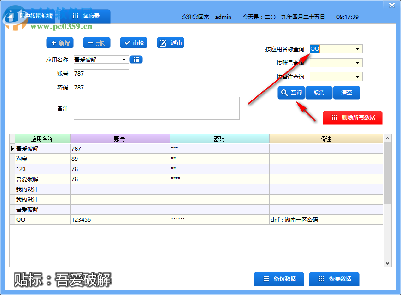Click the 清空 clear button

346,93
